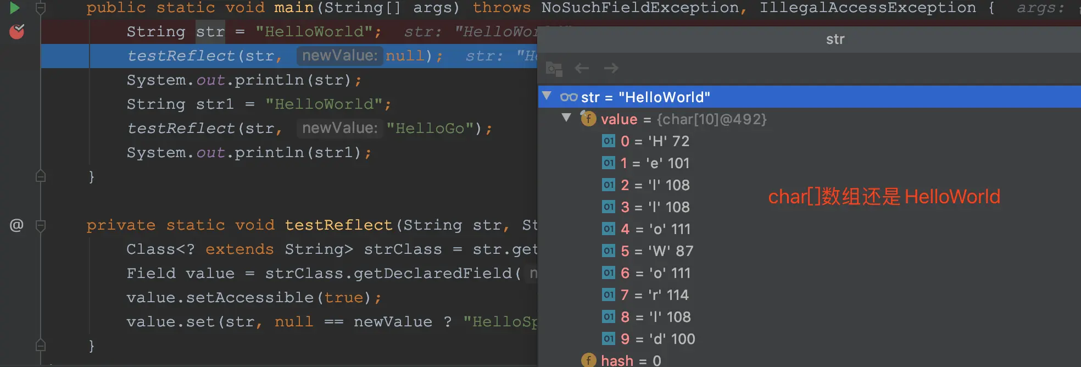This screenshot has width=1081, height=367.
Task: Collapse the str = "HelloWorld" tree node
Action: [x=547, y=96]
